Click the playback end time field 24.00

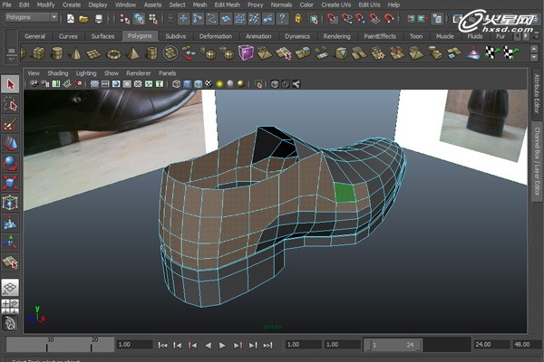[x=490, y=345]
